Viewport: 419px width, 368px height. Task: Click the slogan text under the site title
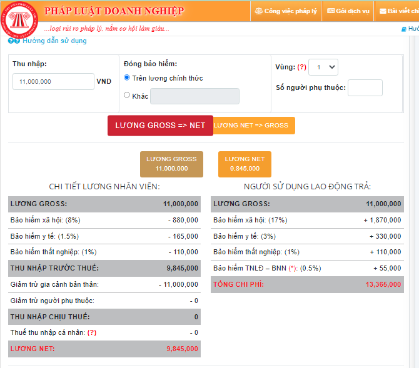point(106,29)
